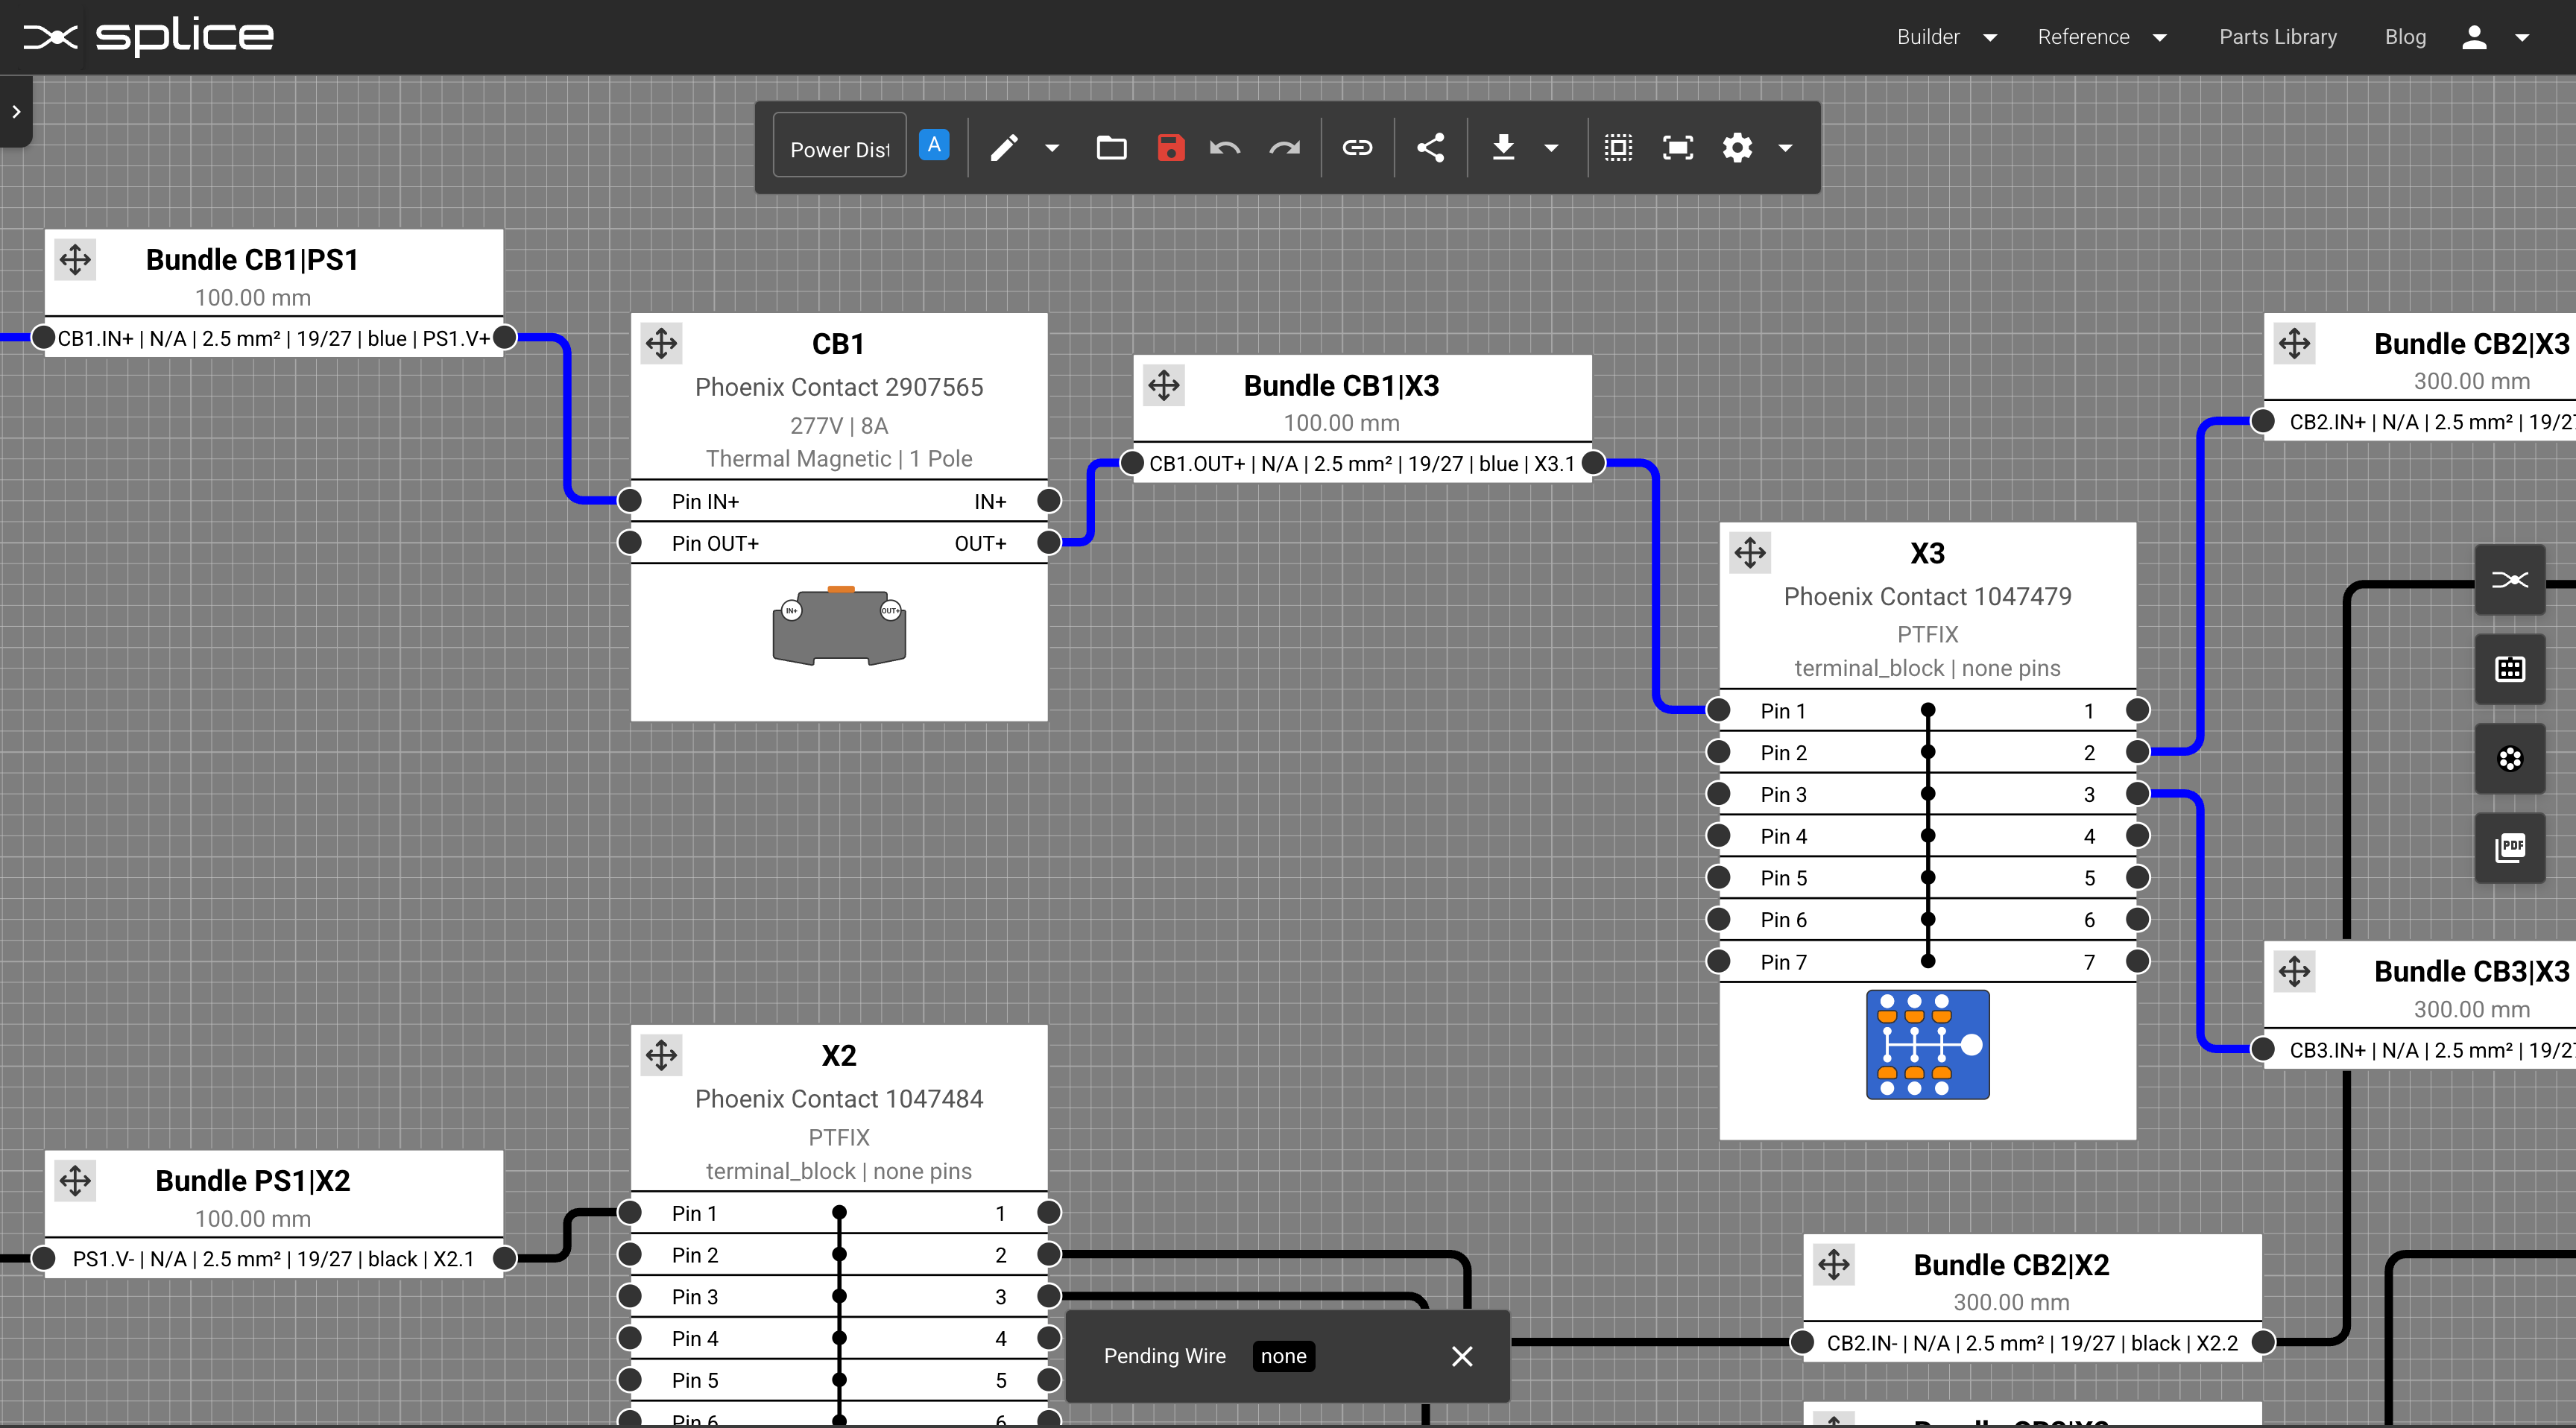Click the select-all dashed box icon
Screen dimensions: 2576x1428
click(1618, 148)
